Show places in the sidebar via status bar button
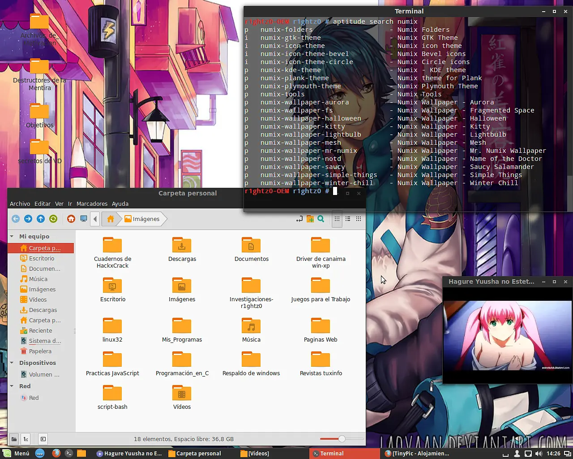573x459 pixels. tap(14, 439)
